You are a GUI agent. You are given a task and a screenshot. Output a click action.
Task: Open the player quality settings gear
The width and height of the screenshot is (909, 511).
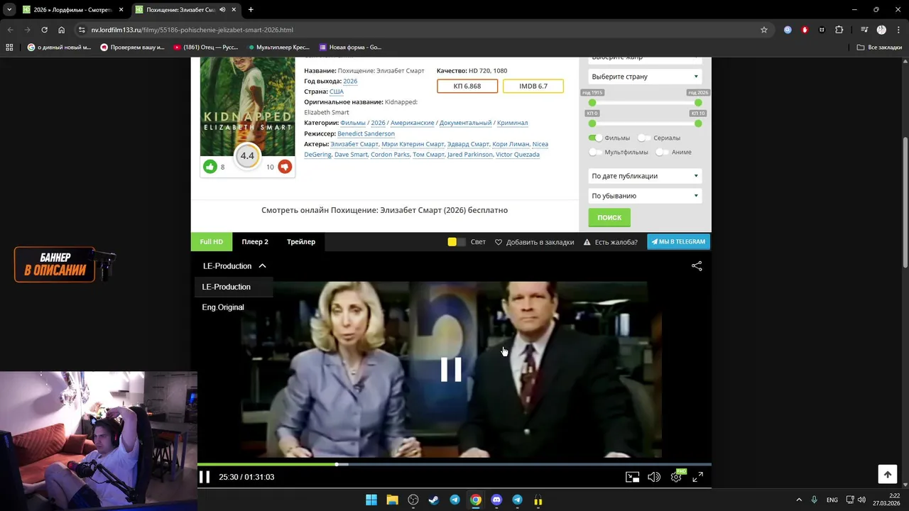point(676,477)
